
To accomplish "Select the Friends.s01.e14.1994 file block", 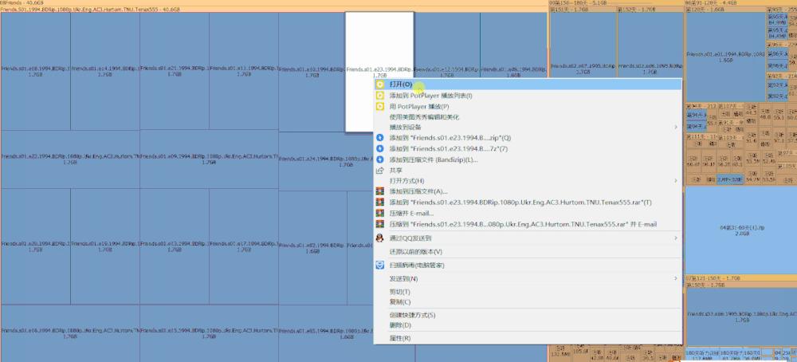I will click(104, 71).
